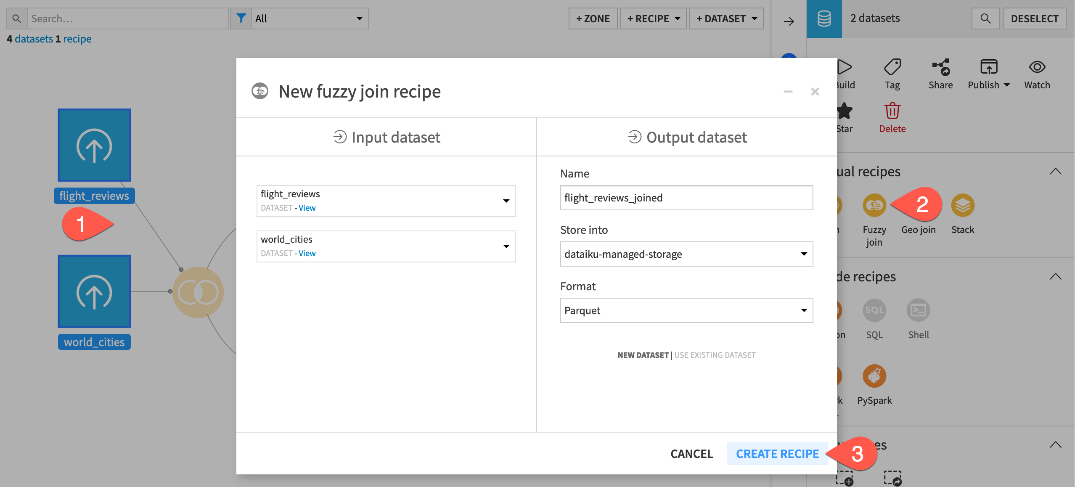Click the filter funnel icon
This screenshot has width=1075, height=487.
241,19
